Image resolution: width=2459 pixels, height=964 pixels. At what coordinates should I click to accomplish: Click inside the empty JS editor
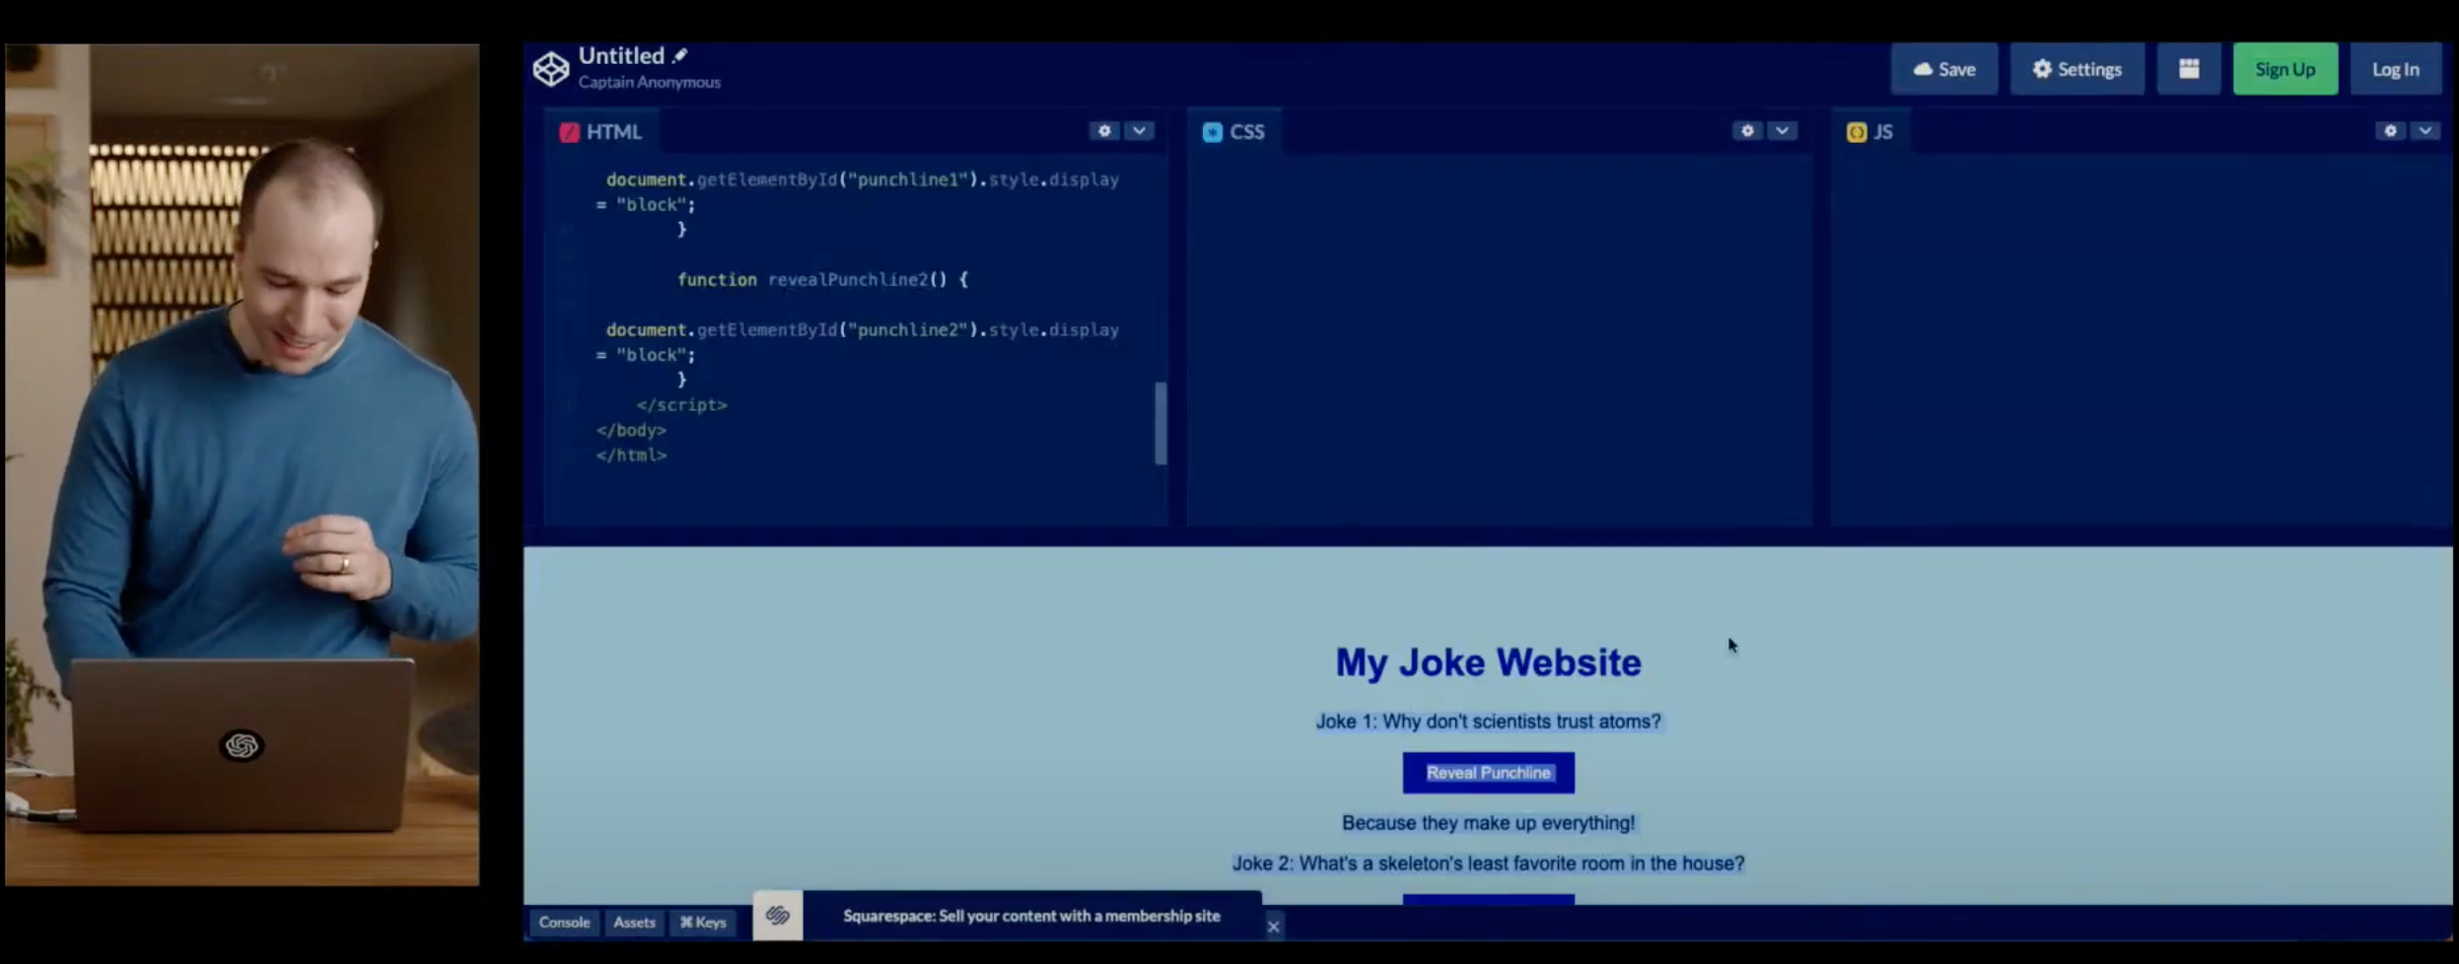tap(2140, 340)
